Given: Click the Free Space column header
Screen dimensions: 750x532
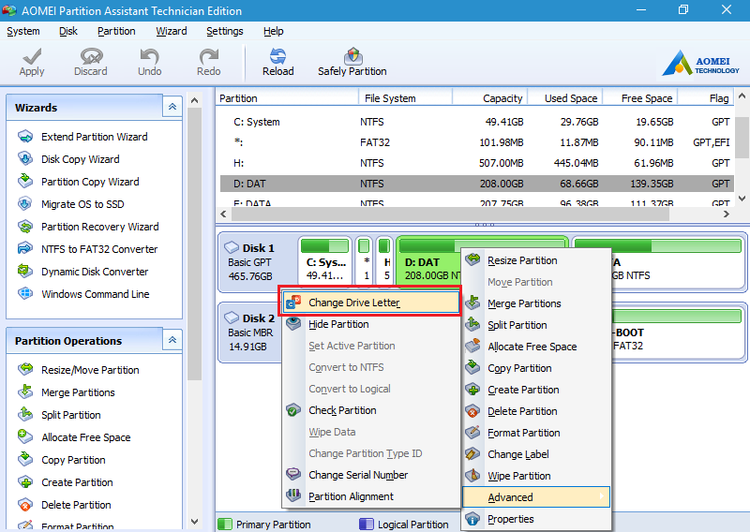Looking at the screenshot, I should pyautogui.click(x=640, y=98).
